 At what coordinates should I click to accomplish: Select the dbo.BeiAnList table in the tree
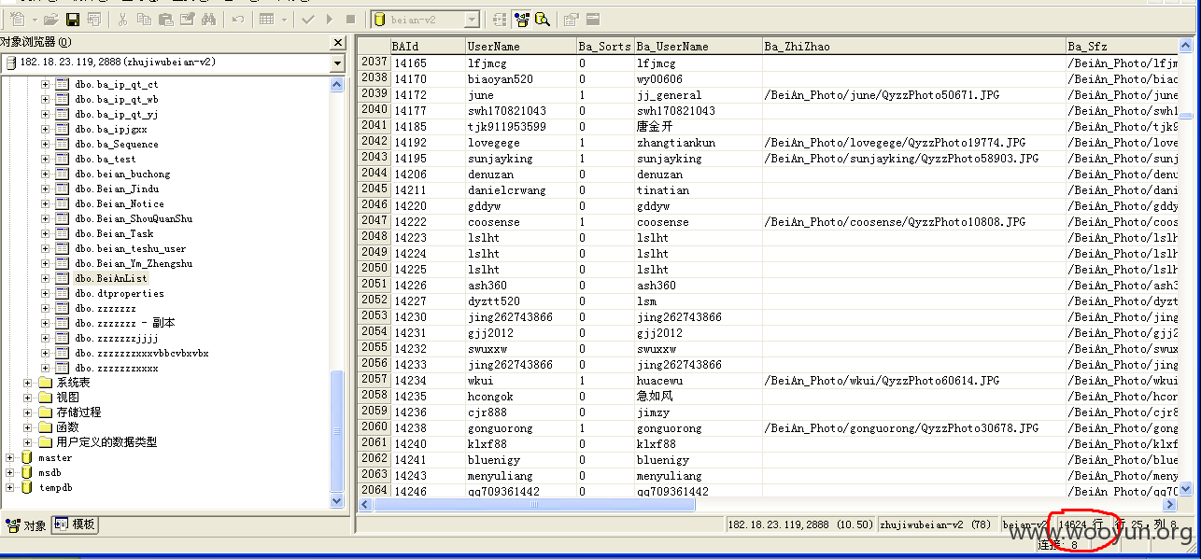(x=111, y=278)
